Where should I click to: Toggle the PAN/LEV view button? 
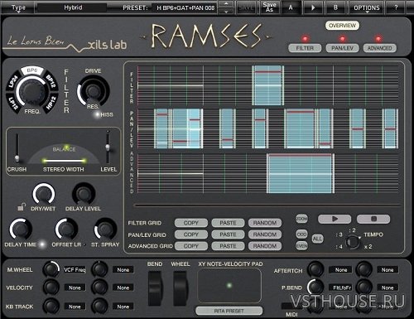(342, 48)
